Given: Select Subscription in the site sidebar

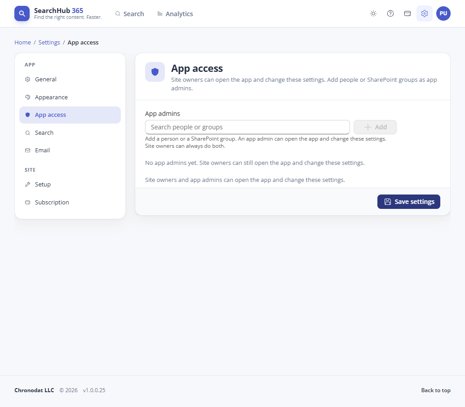Looking at the screenshot, I should pos(70,203).
